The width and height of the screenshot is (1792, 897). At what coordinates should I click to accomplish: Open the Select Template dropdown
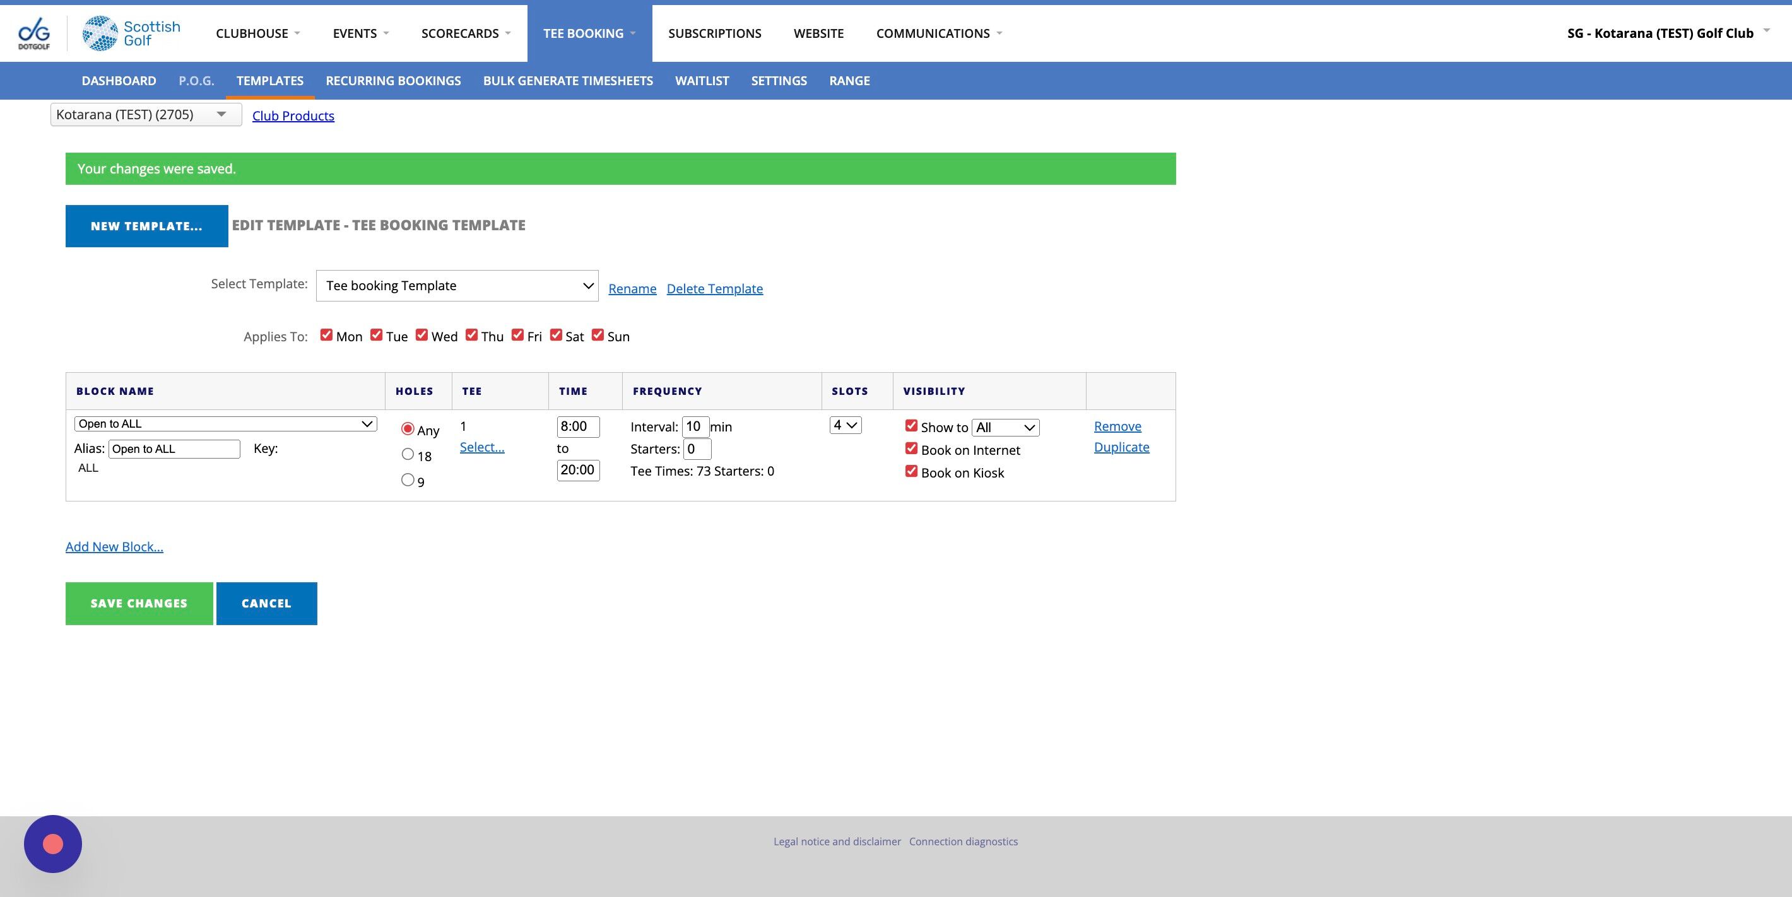(456, 286)
